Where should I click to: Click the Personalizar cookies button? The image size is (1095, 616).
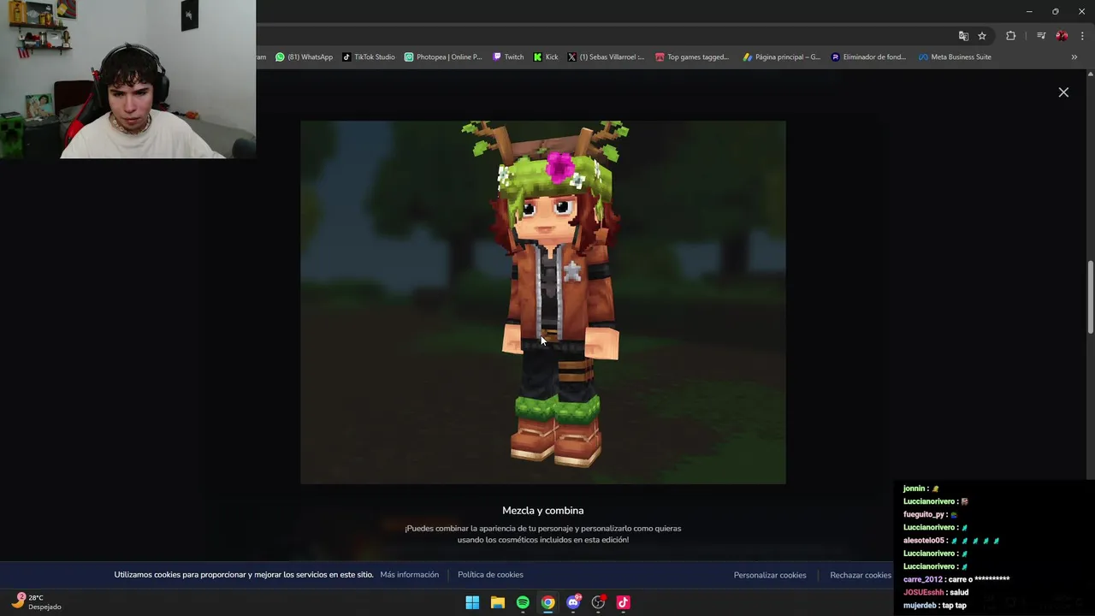click(770, 575)
